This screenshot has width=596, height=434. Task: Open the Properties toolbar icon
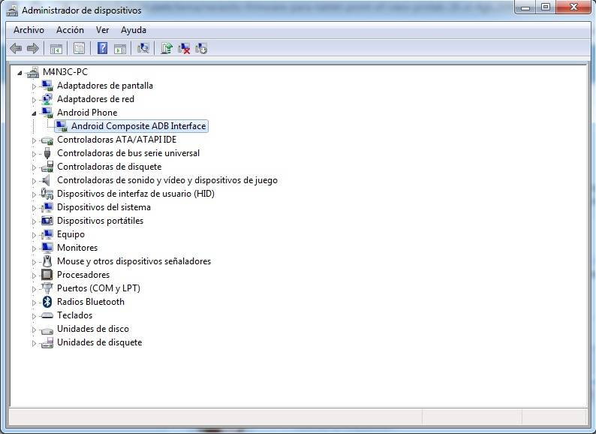79,48
